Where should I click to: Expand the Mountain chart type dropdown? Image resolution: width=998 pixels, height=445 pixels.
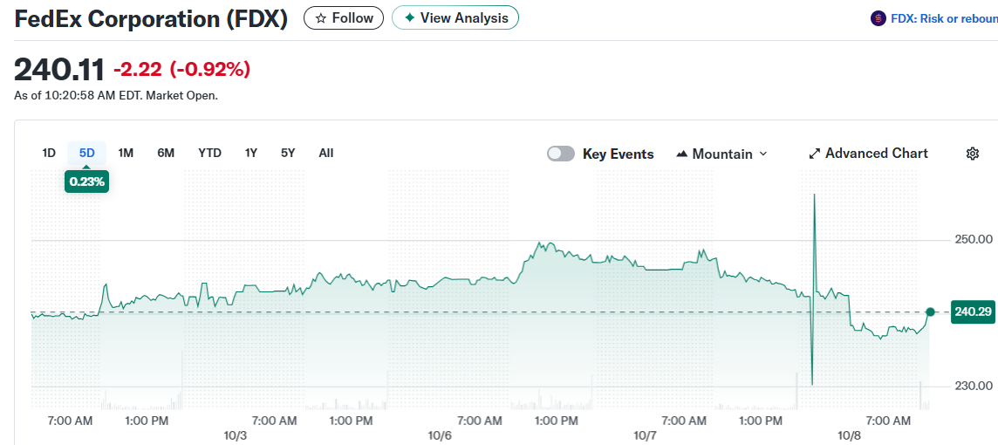[x=763, y=154]
